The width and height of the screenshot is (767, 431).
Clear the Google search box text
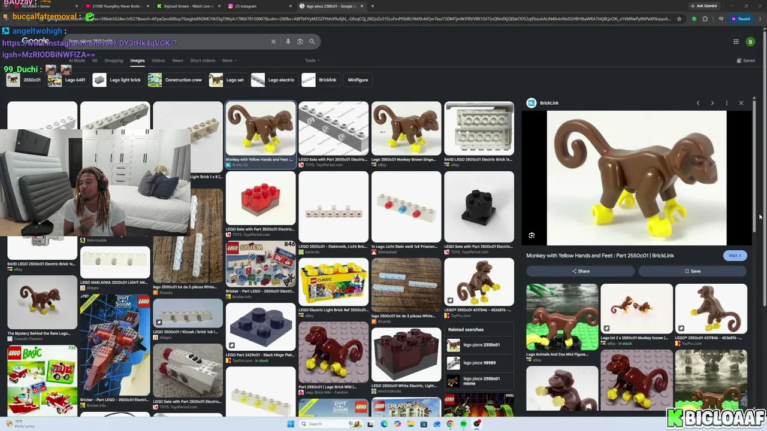(273, 41)
